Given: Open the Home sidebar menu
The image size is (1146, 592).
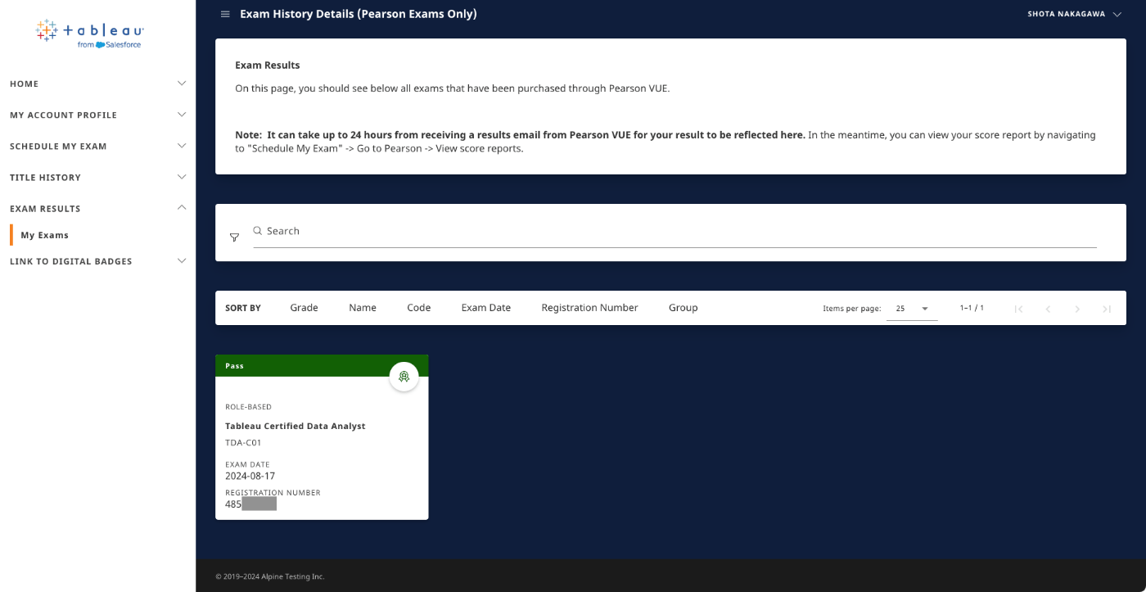Looking at the screenshot, I should tap(98, 84).
